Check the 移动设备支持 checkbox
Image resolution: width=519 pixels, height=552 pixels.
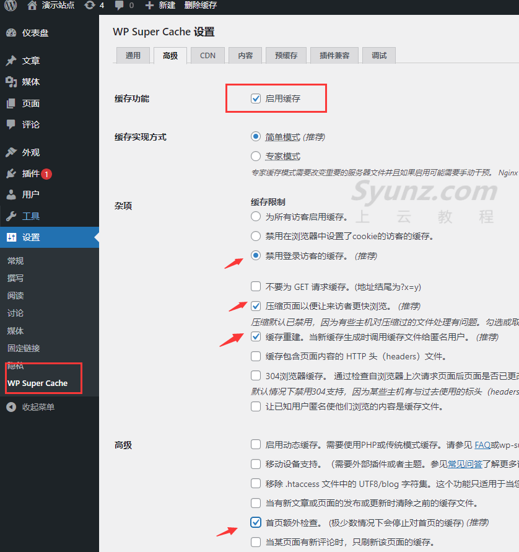click(x=256, y=464)
